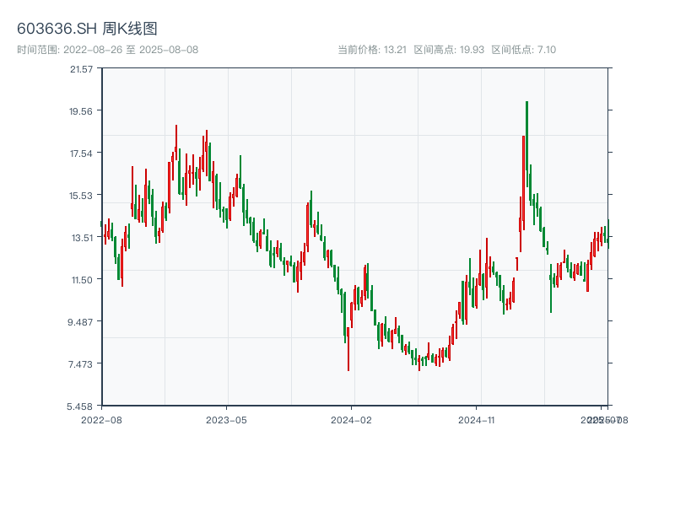Click the period low label 区间低点: 7.10
The image size is (675, 506).
click(x=523, y=50)
